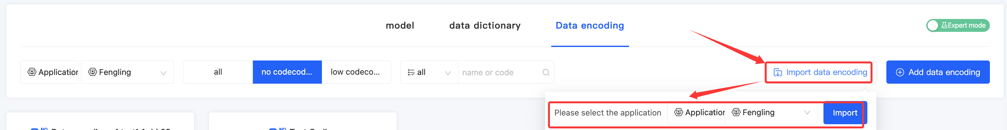The image size is (1007, 130).
Task: Click the Application icon in the import popup
Action: tap(679, 112)
